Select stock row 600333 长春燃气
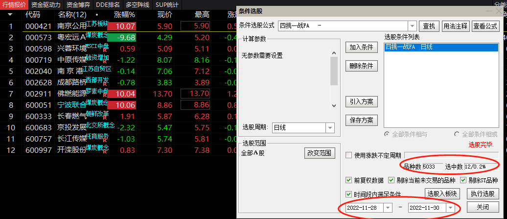507x219 pixels. pyautogui.click(x=118, y=116)
